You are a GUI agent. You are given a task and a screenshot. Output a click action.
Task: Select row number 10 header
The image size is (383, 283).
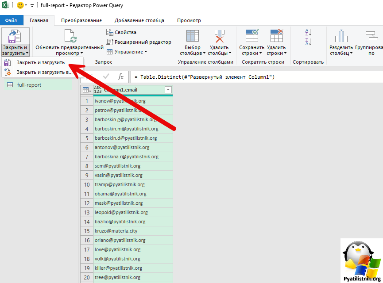(87, 184)
